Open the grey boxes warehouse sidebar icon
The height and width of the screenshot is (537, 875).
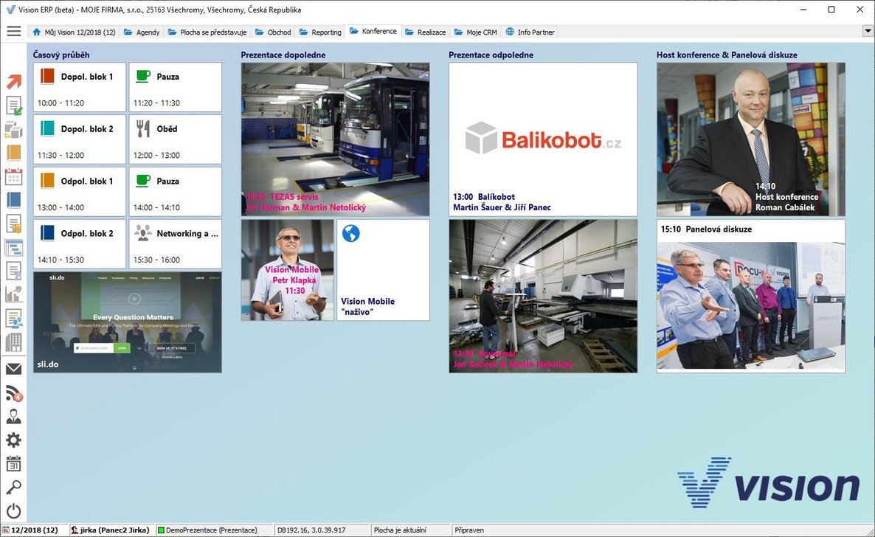point(13,130)
